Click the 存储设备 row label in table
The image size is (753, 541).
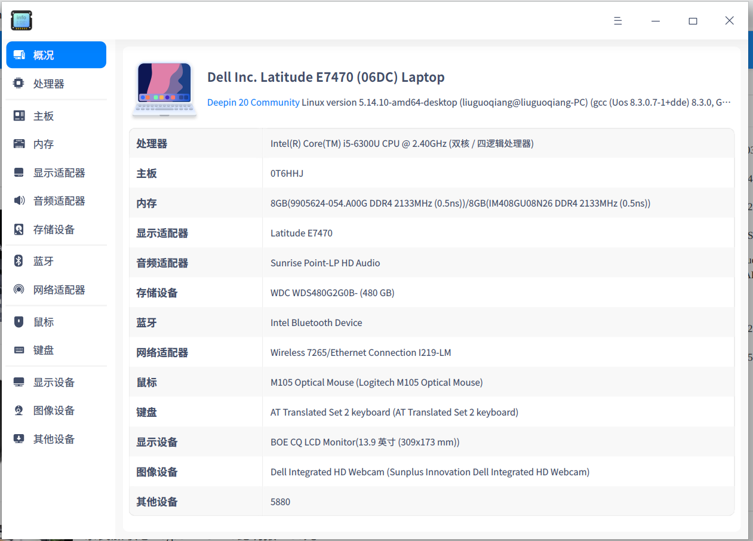(x=157, y=293)
